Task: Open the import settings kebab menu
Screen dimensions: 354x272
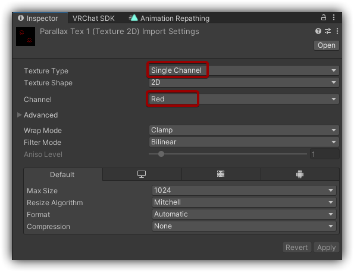Action: pyautogui.click(x=337, y=31)
